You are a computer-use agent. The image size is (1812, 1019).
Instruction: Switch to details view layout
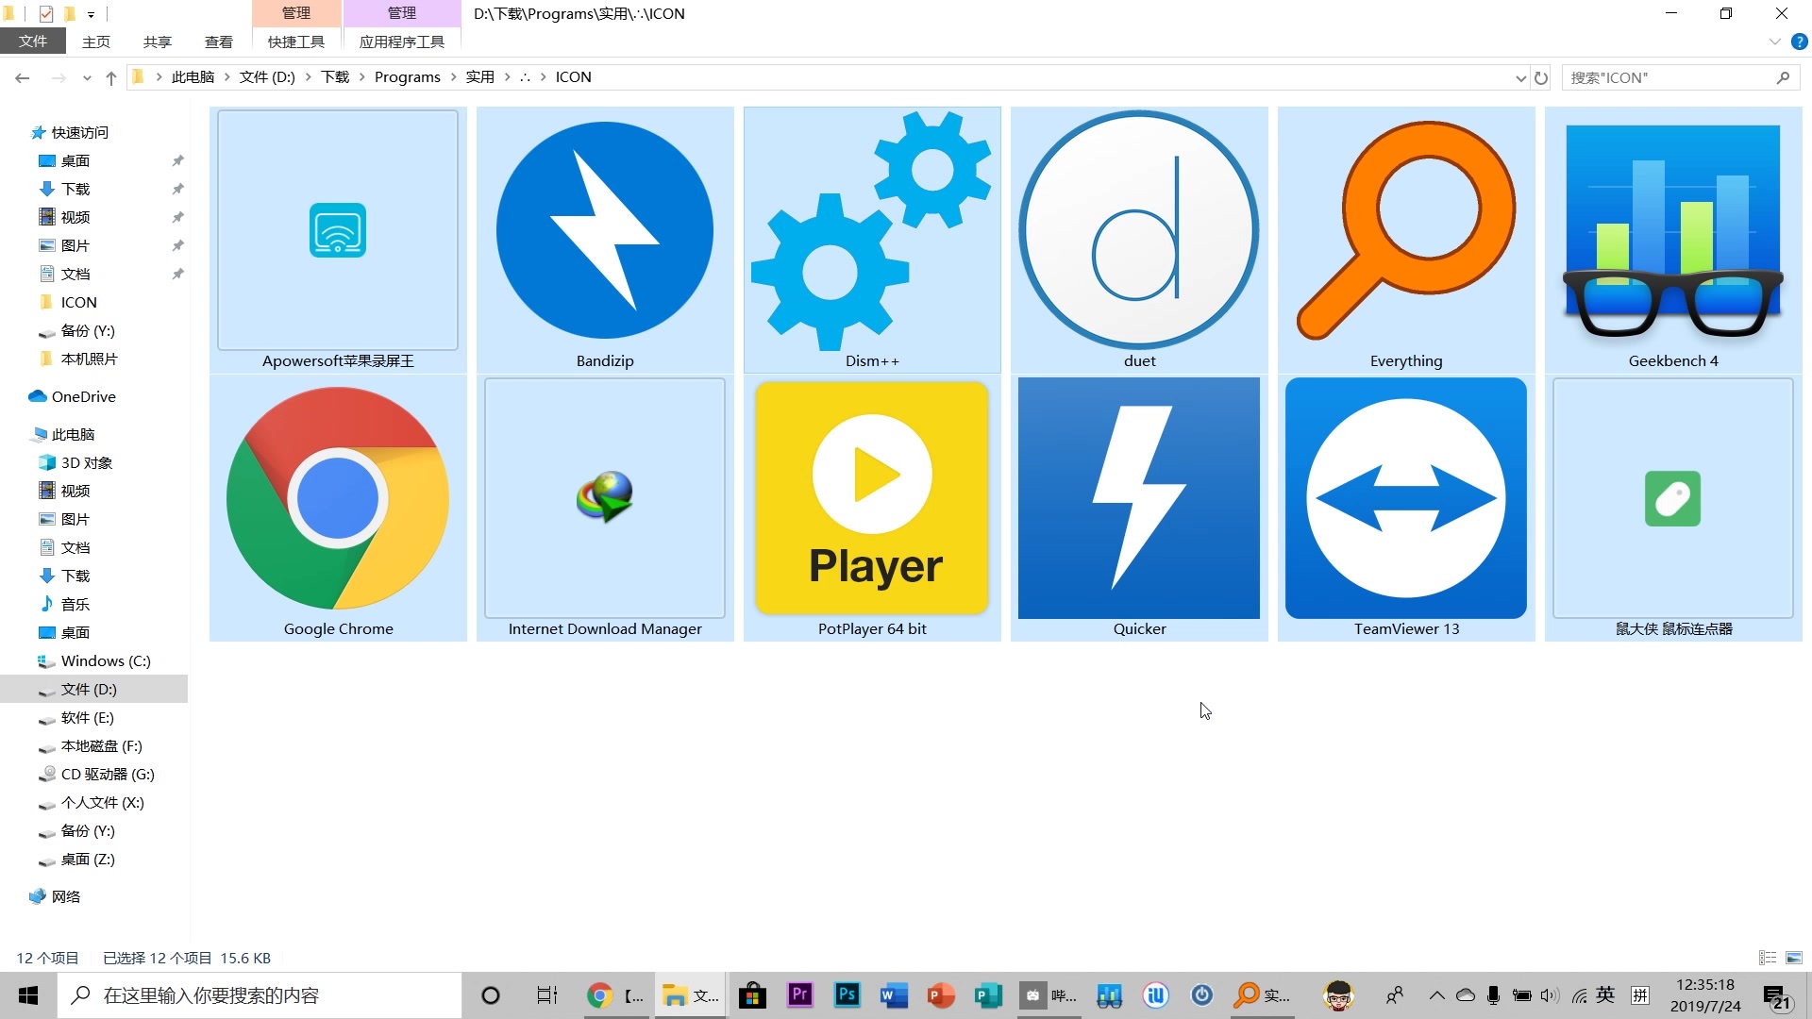click(1768, 958)
